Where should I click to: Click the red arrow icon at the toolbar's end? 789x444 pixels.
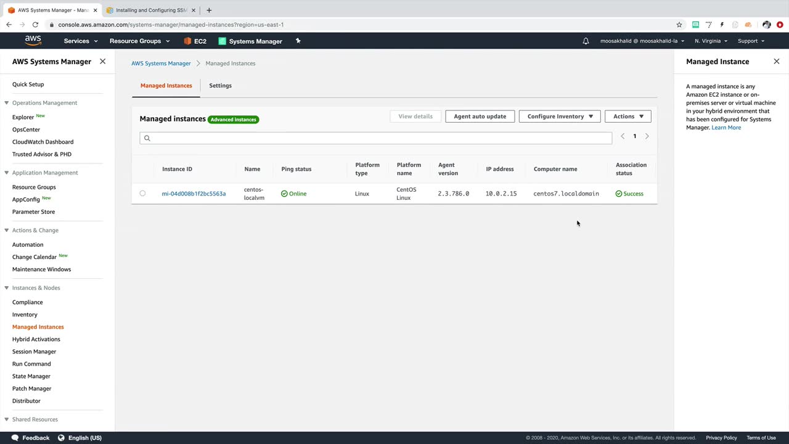(x=780, y=25)
